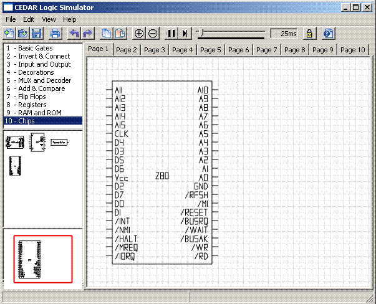Image resolution: width=376 pixels, height=304 pixels.
Task: Click the /BUSAK pin label
Action: coord(194,239)
